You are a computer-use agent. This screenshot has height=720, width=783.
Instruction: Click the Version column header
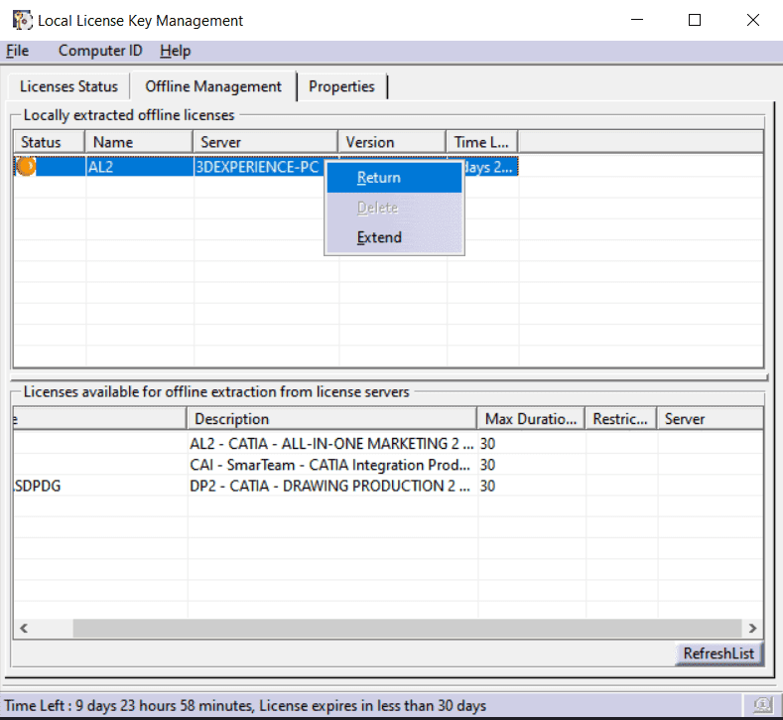(x=392, y=142)
